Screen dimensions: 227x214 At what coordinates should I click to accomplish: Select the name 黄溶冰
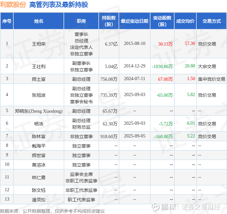(39, 165)
